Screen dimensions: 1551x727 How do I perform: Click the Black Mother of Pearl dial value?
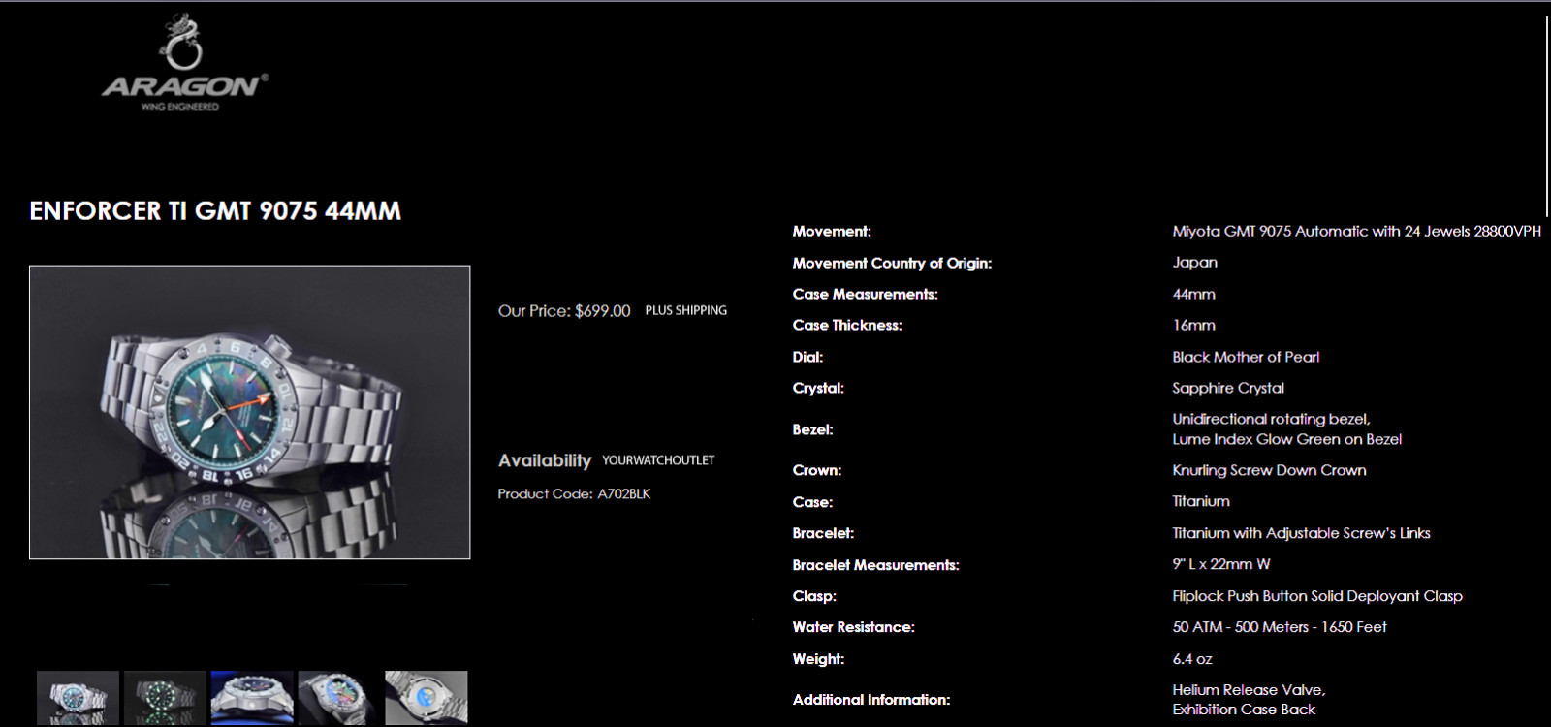click(1246, 358)
